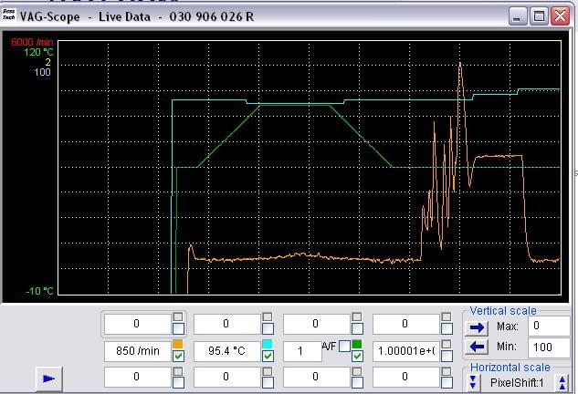Click the double down arrows left of PixelShift
Viewport: 578px width, 394px height.
point(473,382)
